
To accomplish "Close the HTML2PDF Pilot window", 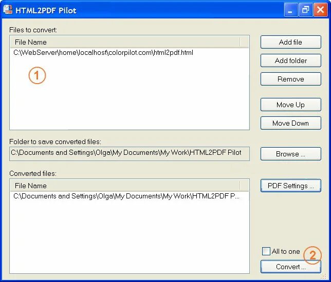I will click(320, 10).
